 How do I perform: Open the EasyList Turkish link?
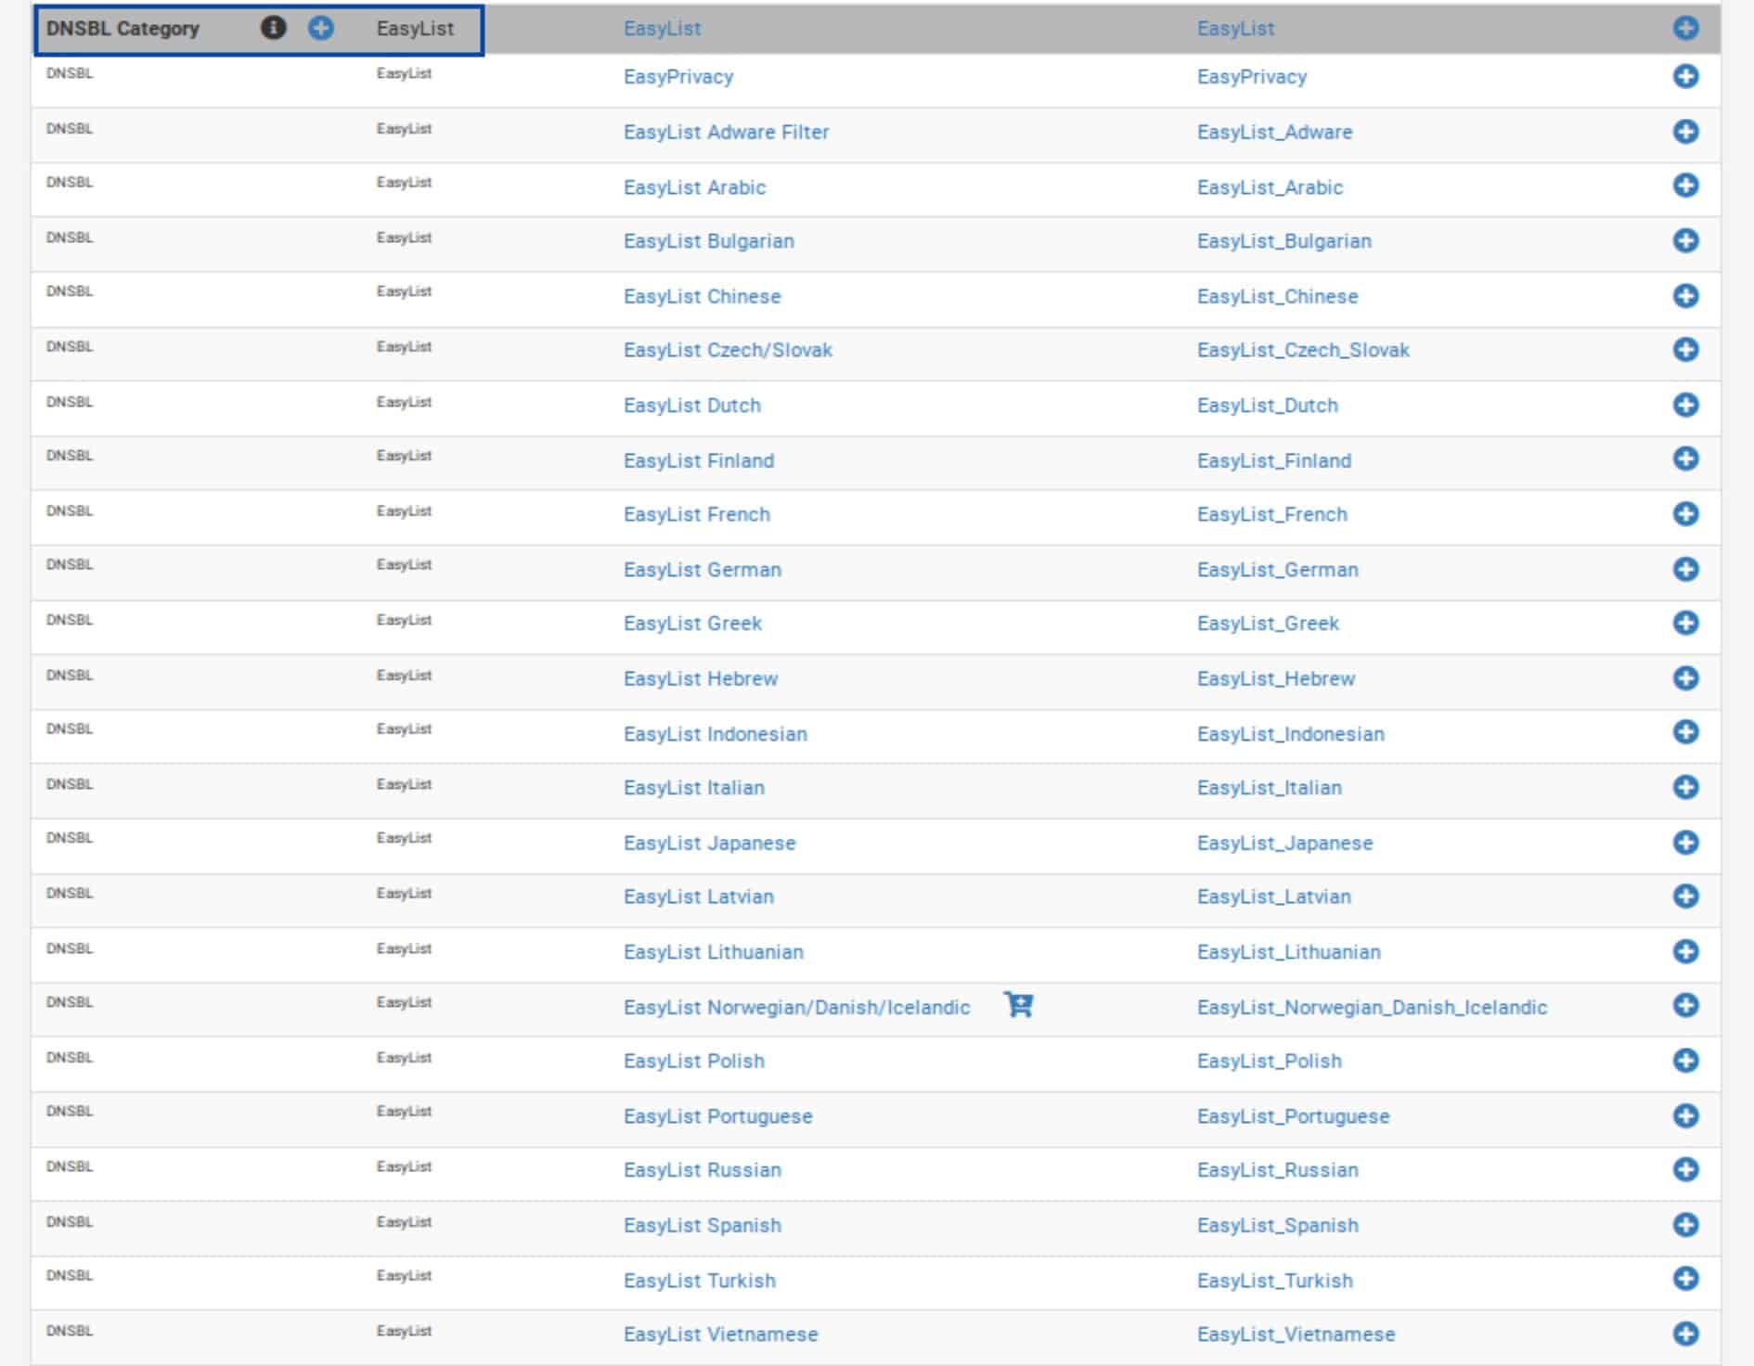pyautogui.click(x=700, y=1281)
